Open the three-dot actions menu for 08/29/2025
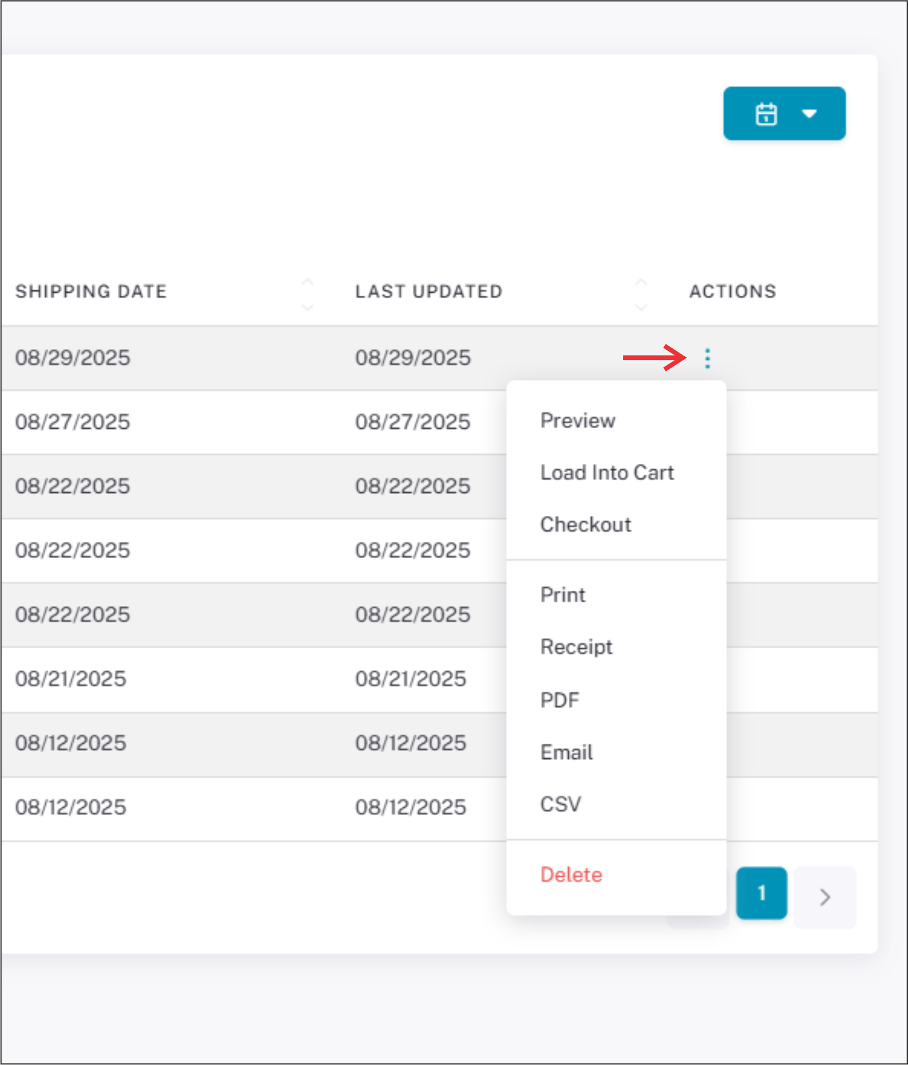This screenshot has height=1065, width=908. point(707,358)
